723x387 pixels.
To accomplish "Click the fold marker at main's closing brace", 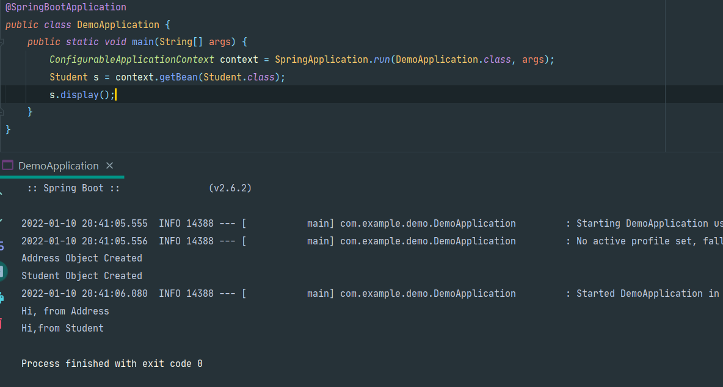I will [x=2, y=112].
